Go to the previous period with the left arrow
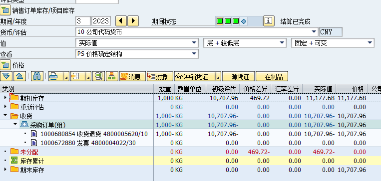 click(x=121, y=21)
